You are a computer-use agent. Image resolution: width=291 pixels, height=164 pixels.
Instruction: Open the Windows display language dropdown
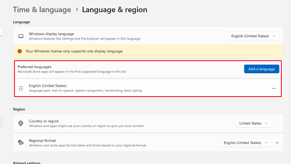coord(254,36)
